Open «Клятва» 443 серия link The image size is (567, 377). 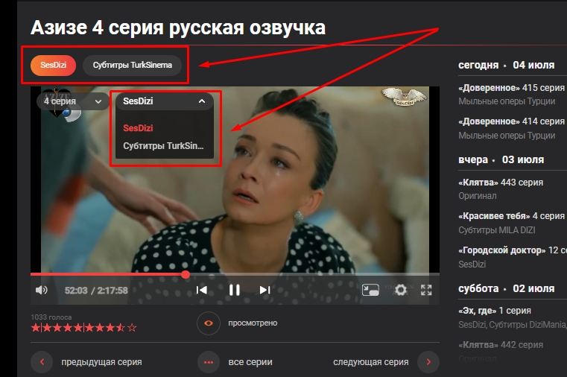(501, 182)
